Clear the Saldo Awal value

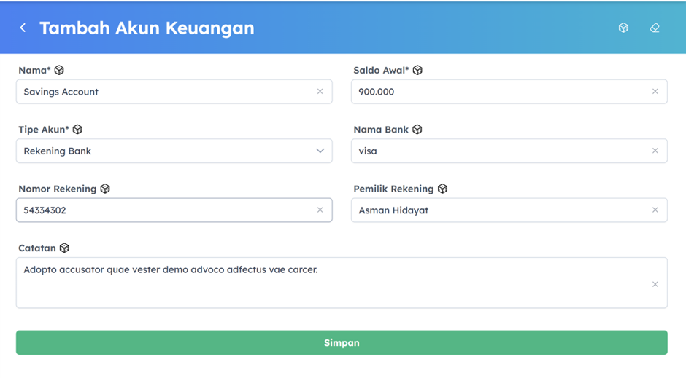[x=655, y=92]
